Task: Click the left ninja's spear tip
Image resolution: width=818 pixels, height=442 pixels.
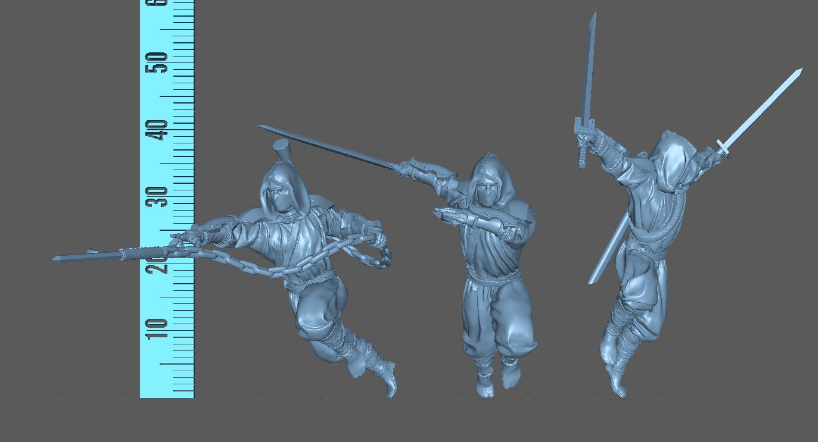Action: (60, 258)
